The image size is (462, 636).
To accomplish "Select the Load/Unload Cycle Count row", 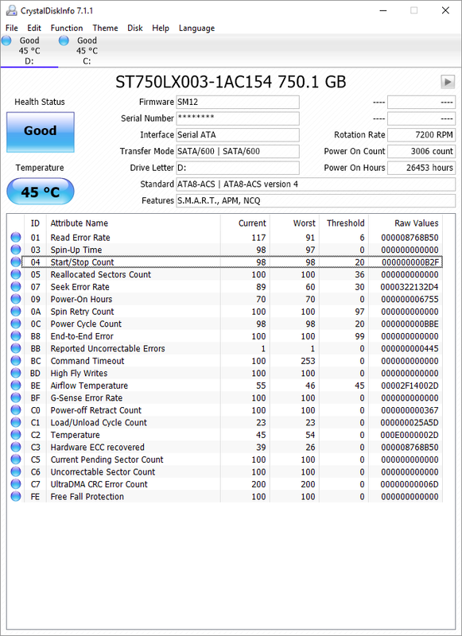I will [x=225, y=423].
